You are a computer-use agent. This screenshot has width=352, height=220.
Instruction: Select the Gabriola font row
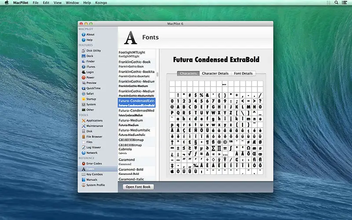[136, 151]
